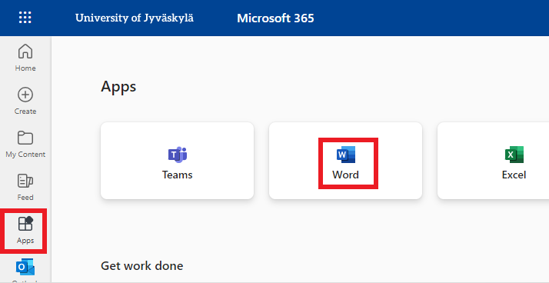The image size is (549, 283).
Task: Open the Create page from sidebar
Action: pyautogui.click(x=25, y=102)
